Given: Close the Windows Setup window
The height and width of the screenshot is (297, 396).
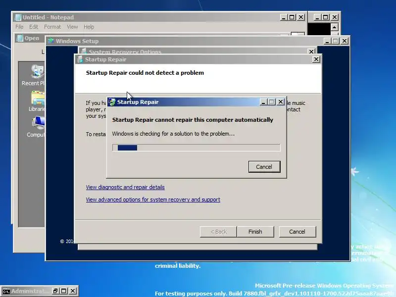Looking at the screenshot, I should 345,41.
